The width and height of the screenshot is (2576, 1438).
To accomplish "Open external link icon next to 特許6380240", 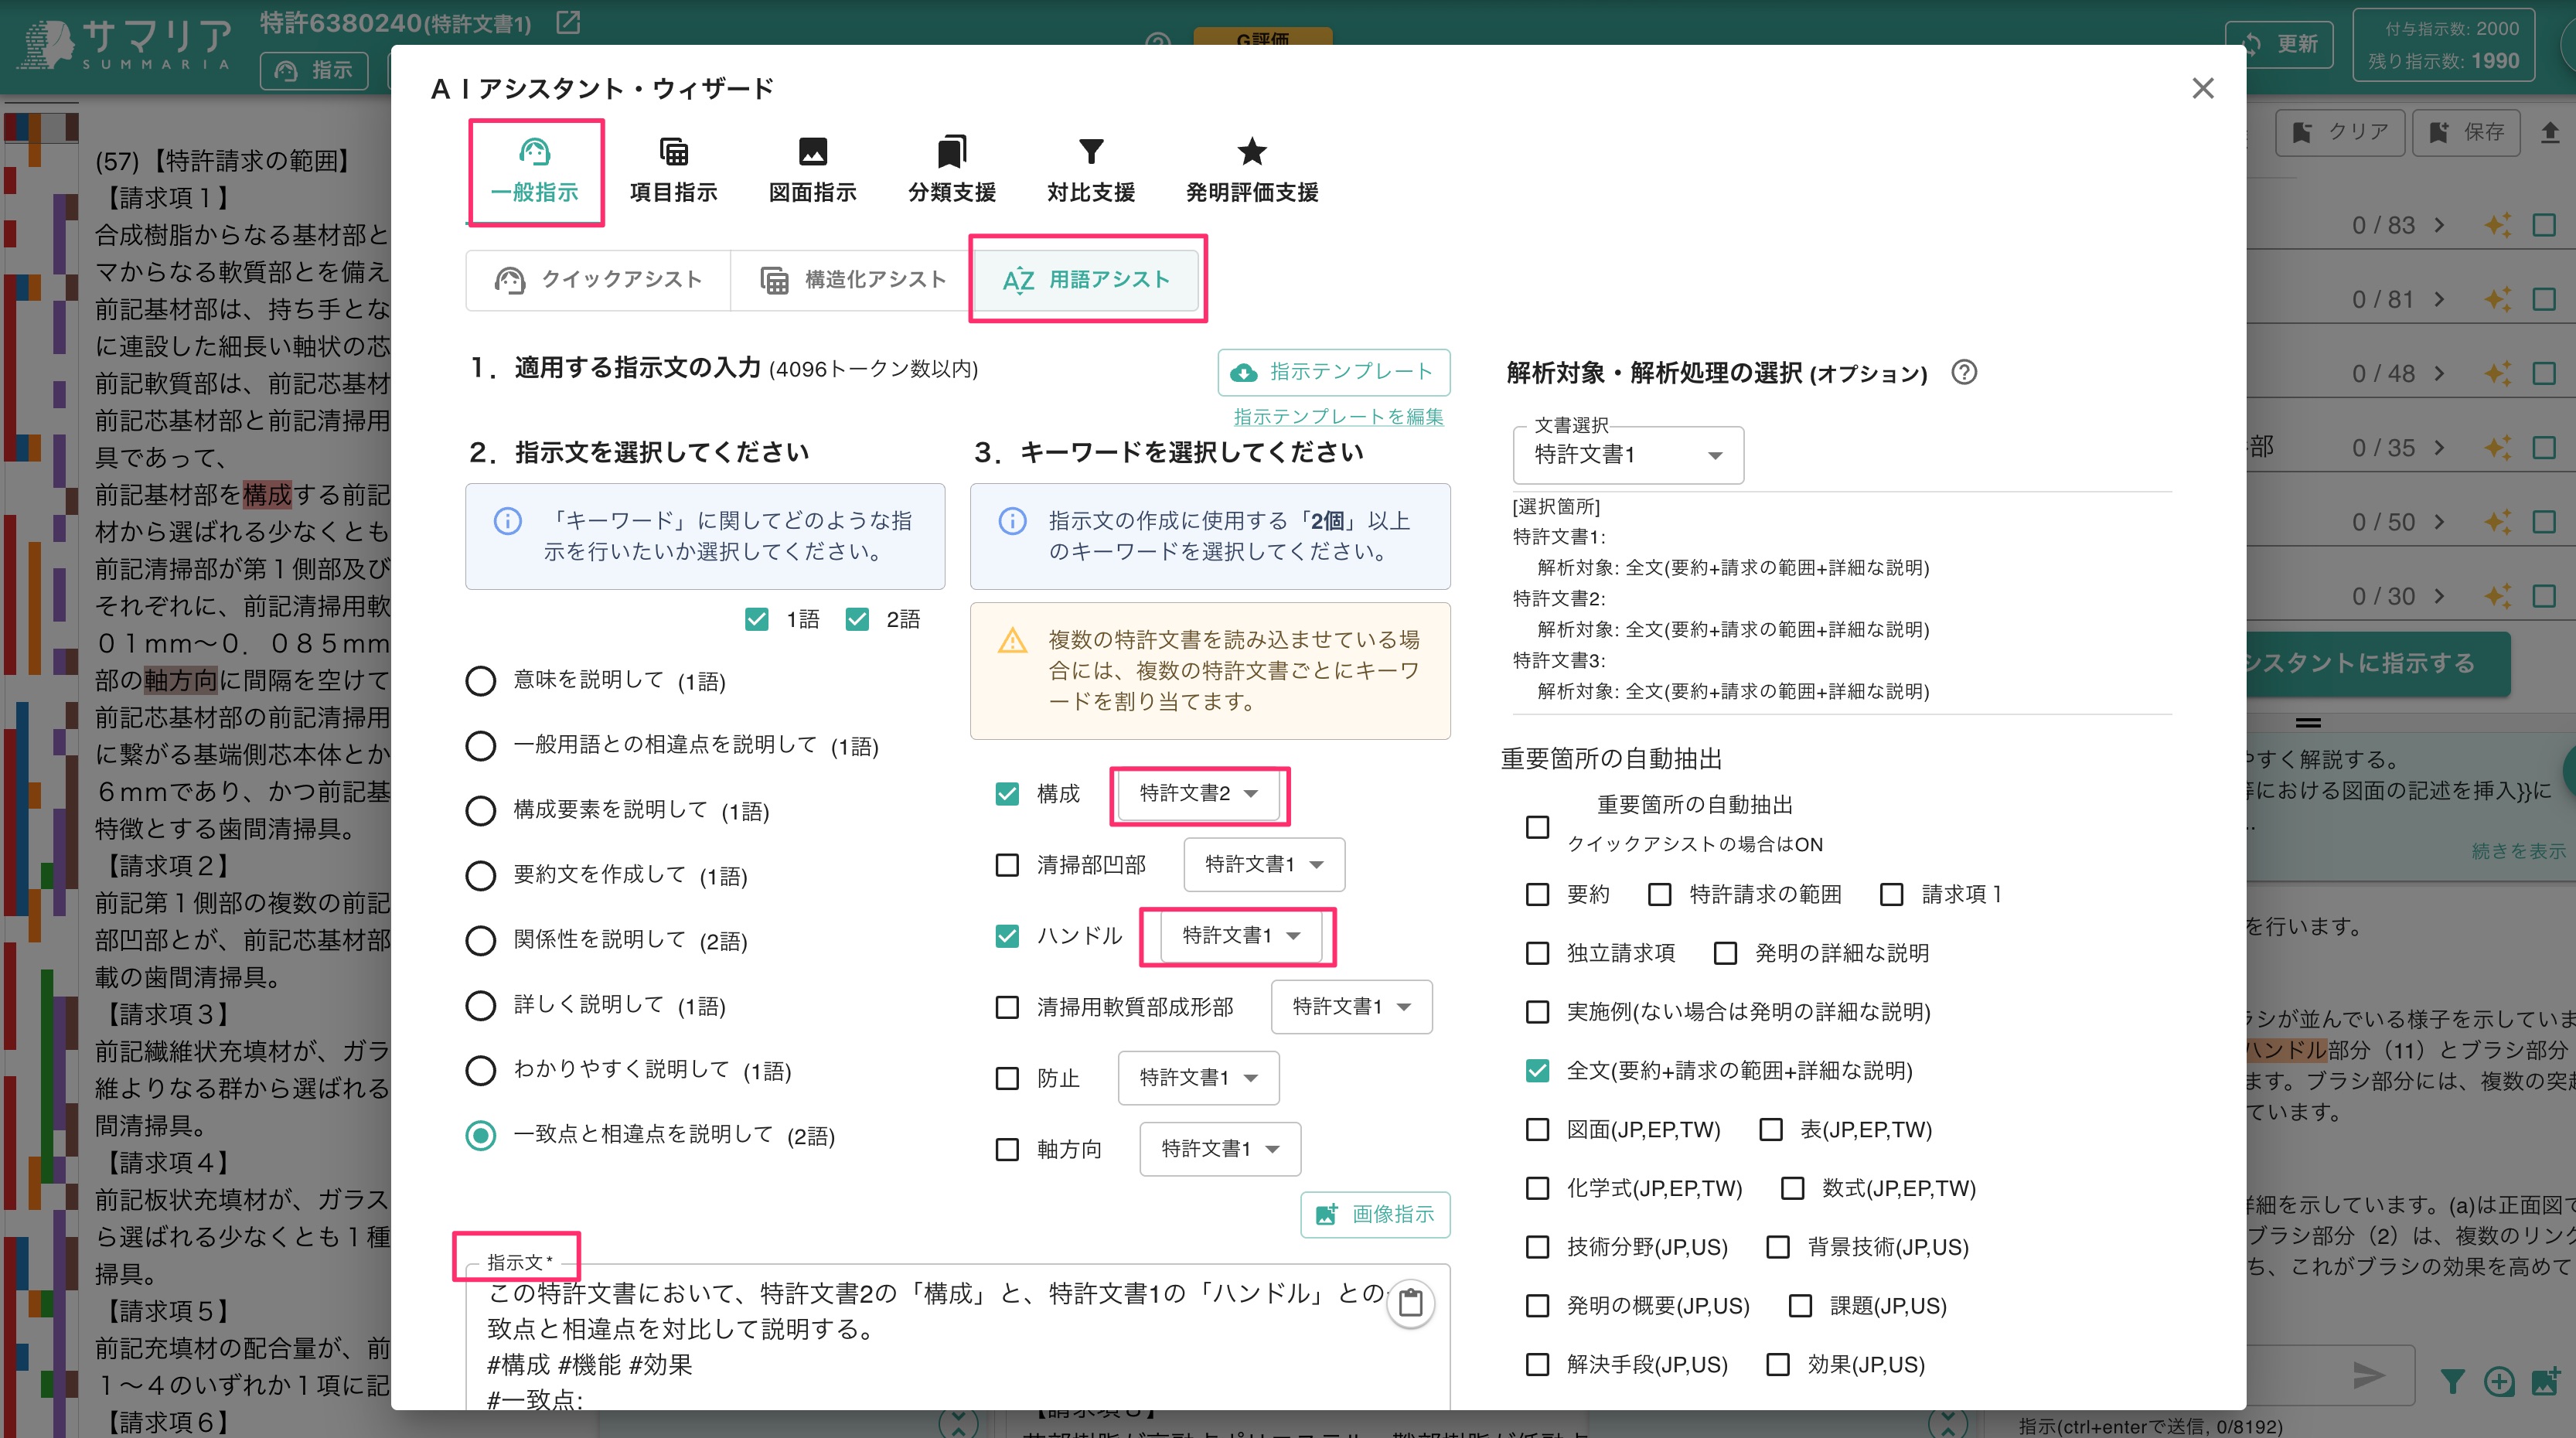I will click(x=568, y=22).
